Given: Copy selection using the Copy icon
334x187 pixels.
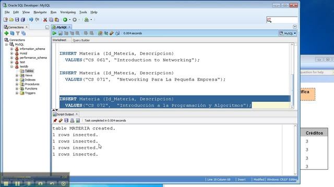Looking at the screenshot, I should (51, 20).
